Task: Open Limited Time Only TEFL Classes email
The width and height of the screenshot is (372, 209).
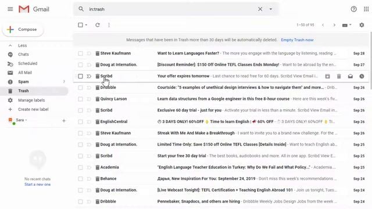Action: [222, 145]
